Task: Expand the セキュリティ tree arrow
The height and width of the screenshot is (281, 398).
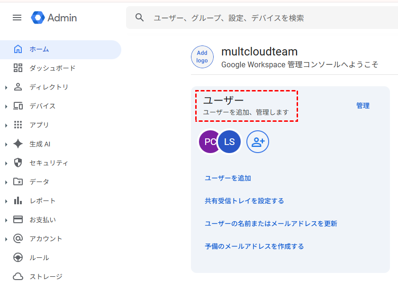Action: (x=6, y=163)
